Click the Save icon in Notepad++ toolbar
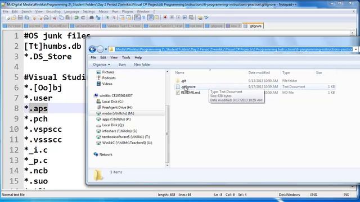 coord(20,17)
